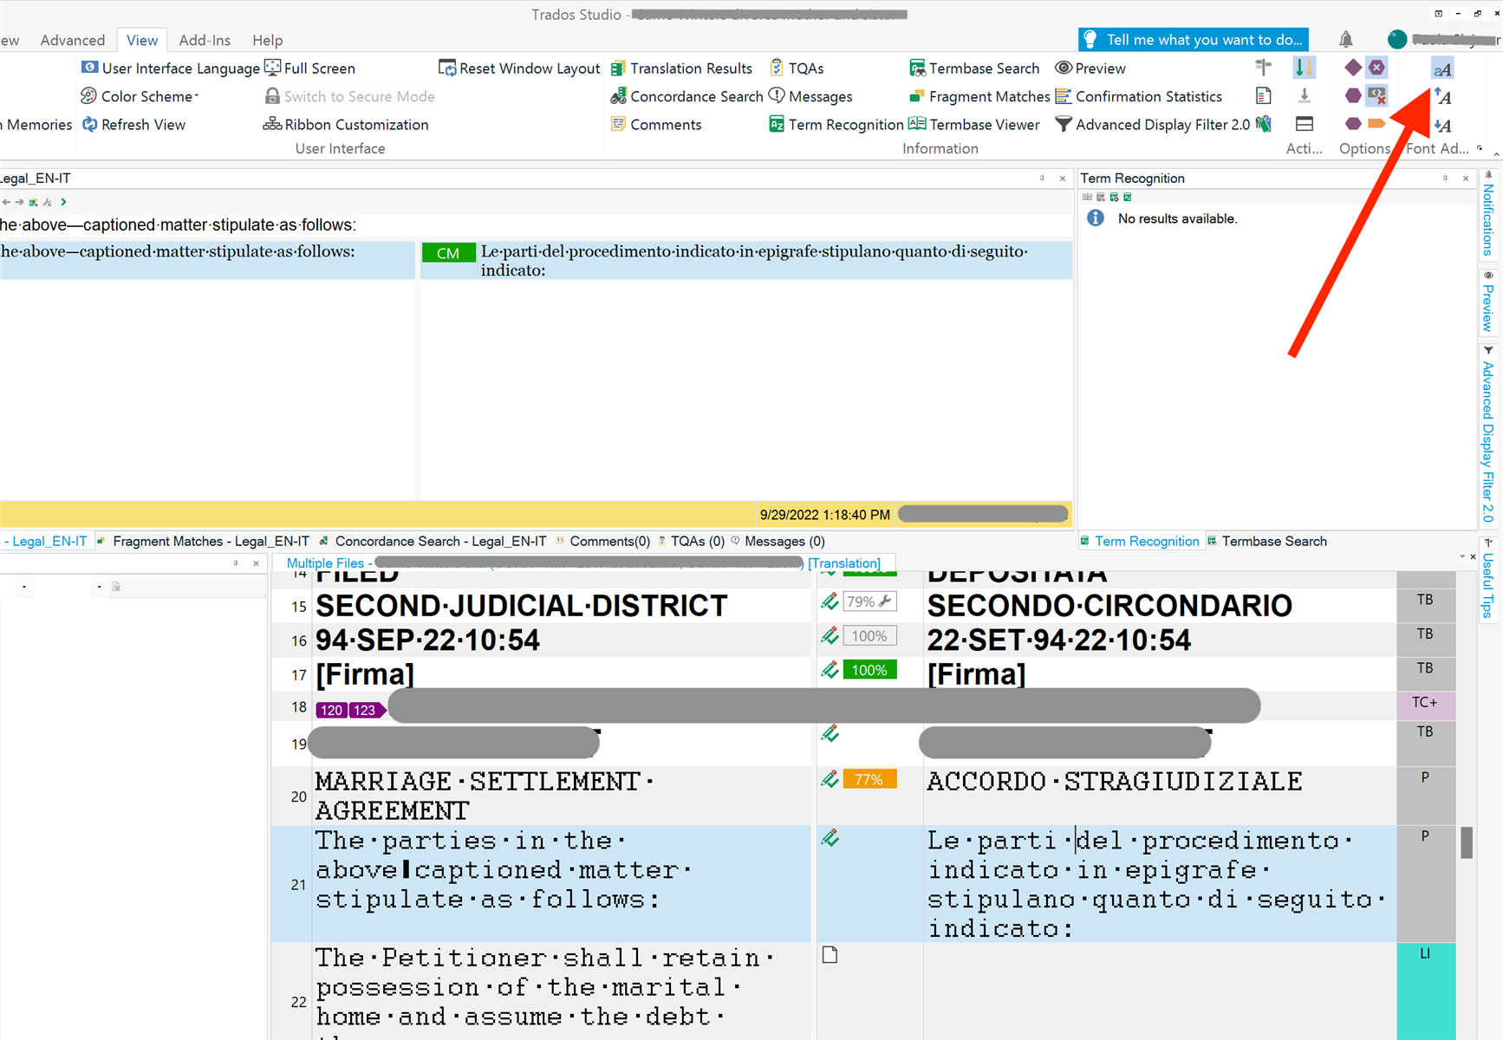
Task: Click the green next arrow in translation results toolbar
Action: [x=63, y=202]
